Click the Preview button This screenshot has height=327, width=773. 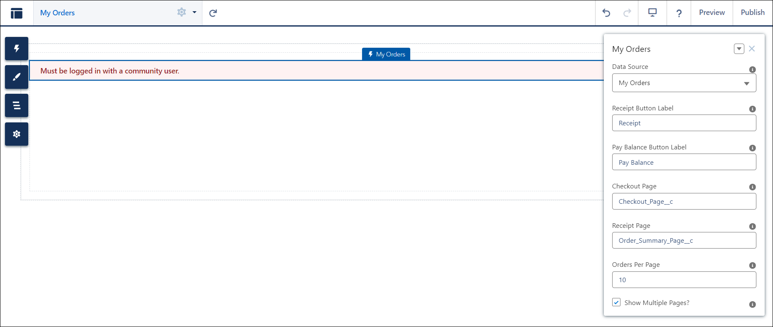[x=711, y=13]
